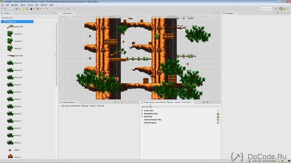
Task: Open the Project menu
Action: point(30,5)
